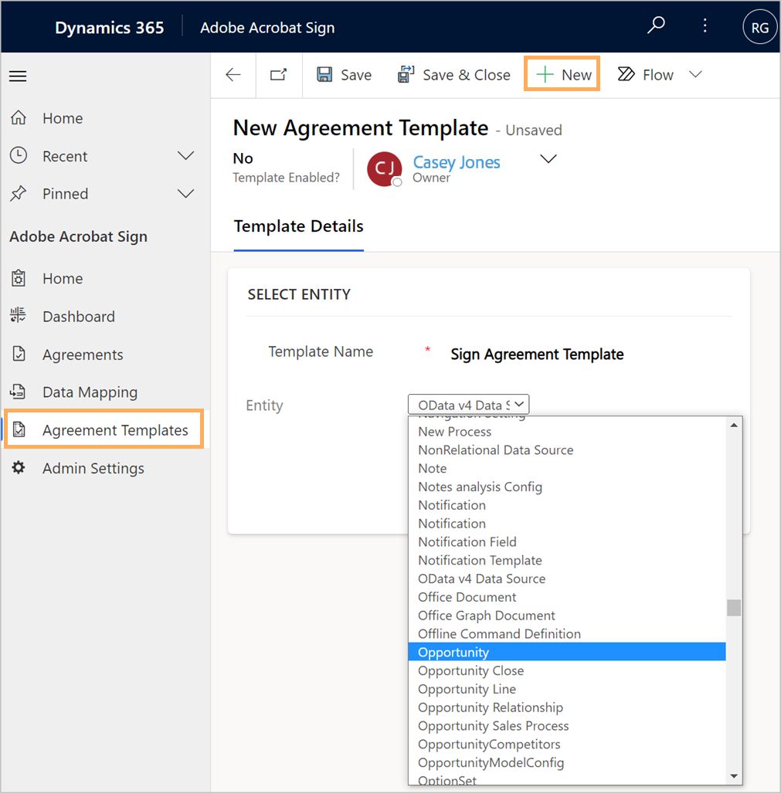The width and height of the screenshot is (781, 794).
Task: Click scroll-down arrow of entity list
Action: [x=734, y=775]
